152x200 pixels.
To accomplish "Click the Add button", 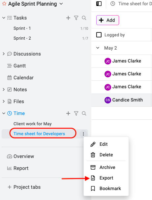I will [x=107, y=20].
